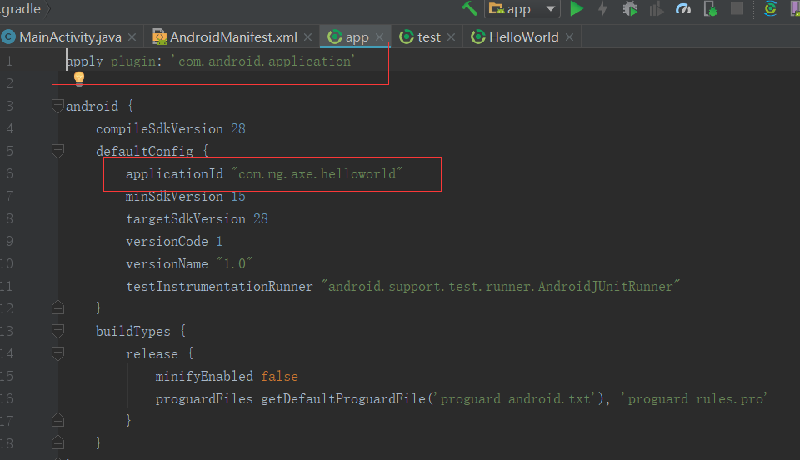The width and height of the screenshot is (800, 460).
Task: Click fold end marker on line 12
Action: (x=57, y=307)
